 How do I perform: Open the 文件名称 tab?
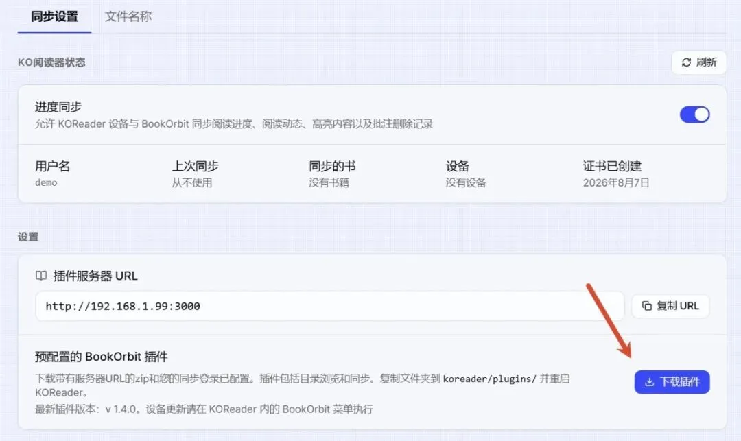(128, 16)
